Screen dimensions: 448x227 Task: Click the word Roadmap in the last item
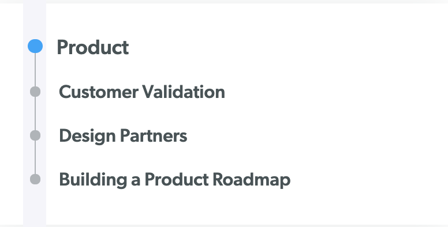click(x=252, y=180)
